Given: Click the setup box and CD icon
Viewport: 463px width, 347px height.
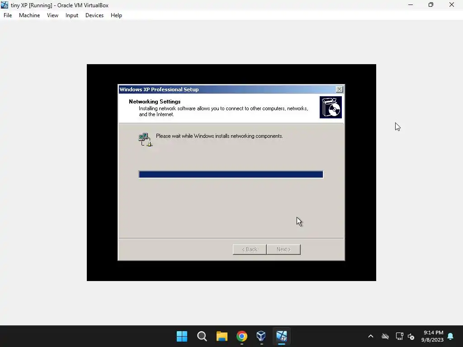Looking at the screenshot, I should (331, 107).
